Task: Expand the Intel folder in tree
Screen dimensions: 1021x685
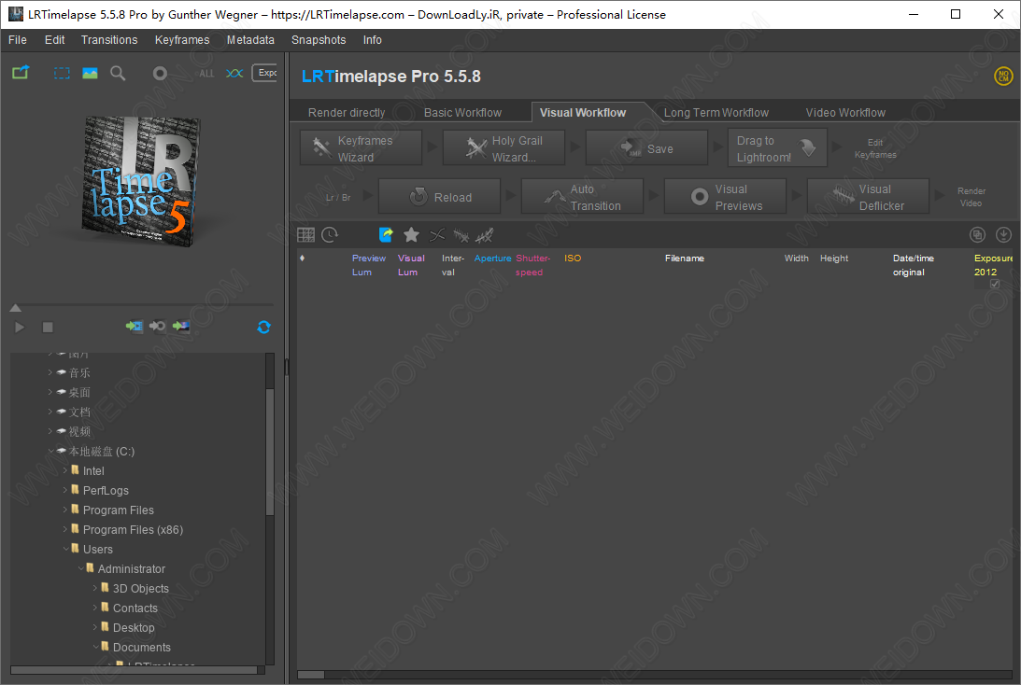Action: tap(65, 470)
